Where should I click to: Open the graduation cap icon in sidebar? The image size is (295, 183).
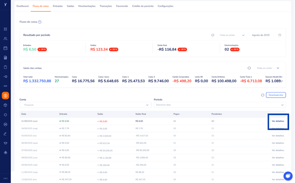click(x=5, y=143)
